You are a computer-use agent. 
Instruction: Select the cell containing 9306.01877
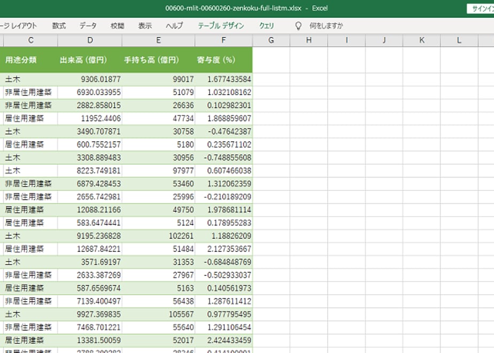tap(90, 79)
